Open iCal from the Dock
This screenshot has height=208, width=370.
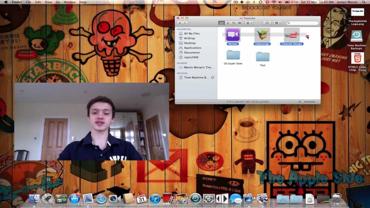(142, 198)
